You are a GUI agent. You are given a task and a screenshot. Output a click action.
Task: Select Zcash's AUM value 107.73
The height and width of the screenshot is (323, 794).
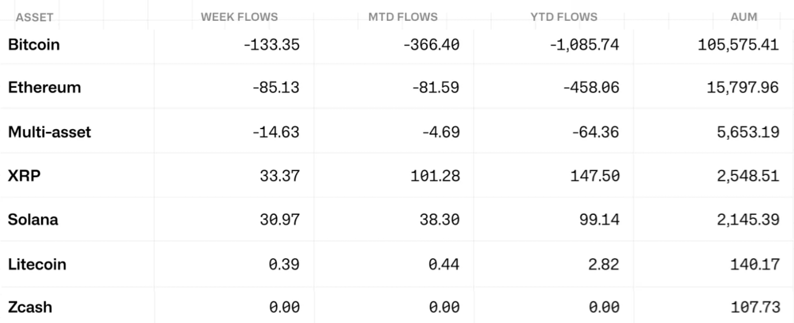755,307
